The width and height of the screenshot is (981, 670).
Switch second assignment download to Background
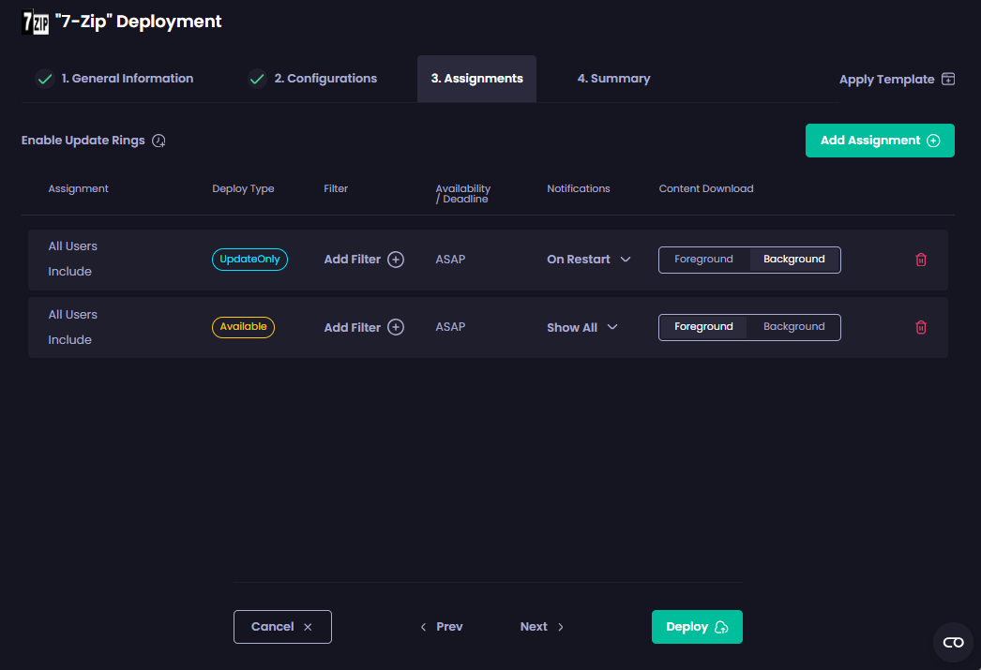[x=793, y=327]
